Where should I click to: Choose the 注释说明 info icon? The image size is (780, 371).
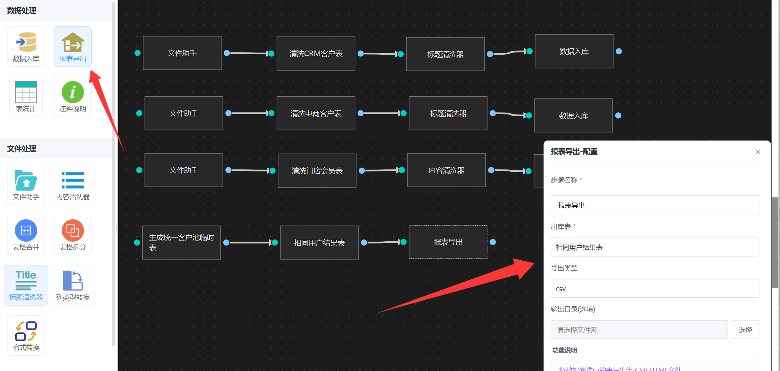click(73, 97)
